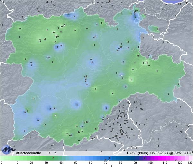
Task: Click the station marker in the small green enclave
Action: point(158,29)
